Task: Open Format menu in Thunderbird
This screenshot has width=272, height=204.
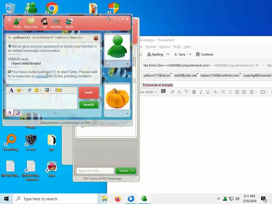Action: [x=151, y=47]
